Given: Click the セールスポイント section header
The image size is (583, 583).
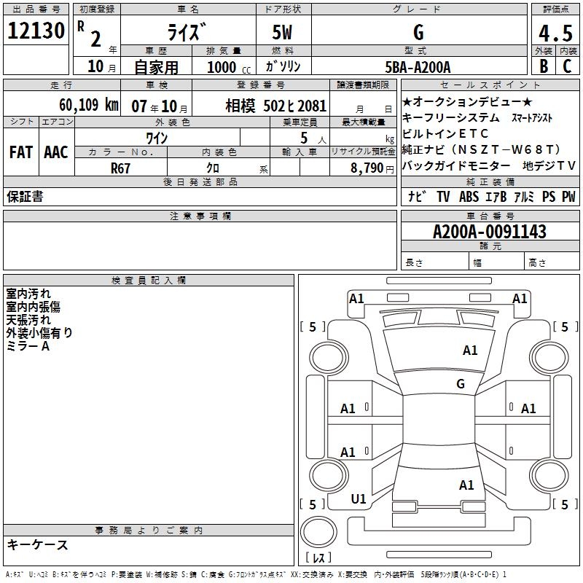Looking at the screenshot, I should pyautogui.click(x=490, y=85).
